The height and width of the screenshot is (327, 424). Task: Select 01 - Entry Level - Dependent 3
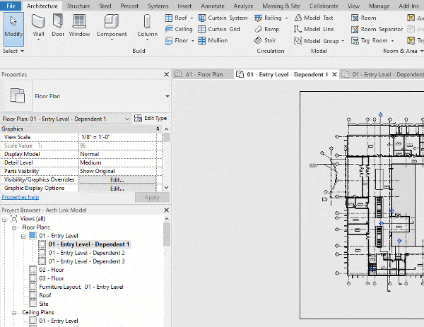click(86, 261)
